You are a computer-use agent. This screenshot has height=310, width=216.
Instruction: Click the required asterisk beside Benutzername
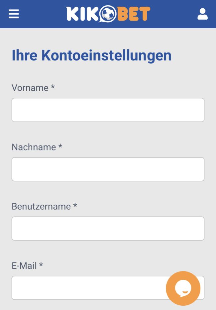[75, 206]
